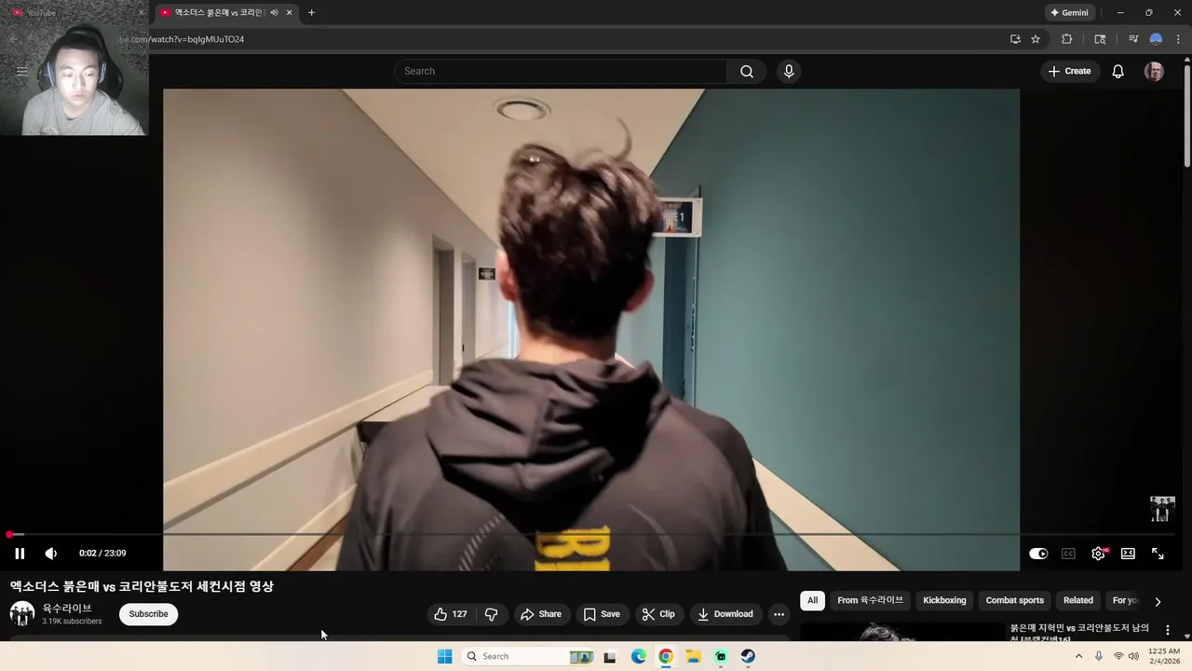Screen dimensions: 1192x671
Task: Select the Kickboxing filter chip
Action: coord(944,600)
